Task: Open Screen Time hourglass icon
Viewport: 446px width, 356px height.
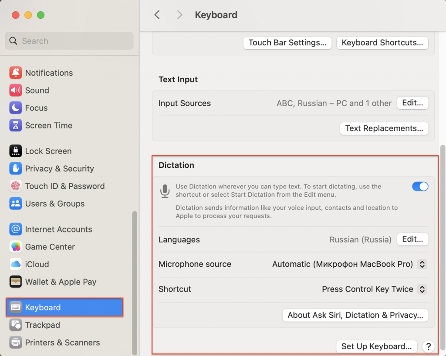Action: click(16, 125)
